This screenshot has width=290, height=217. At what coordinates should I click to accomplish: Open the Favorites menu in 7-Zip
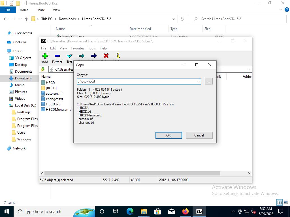pos(77,48)
